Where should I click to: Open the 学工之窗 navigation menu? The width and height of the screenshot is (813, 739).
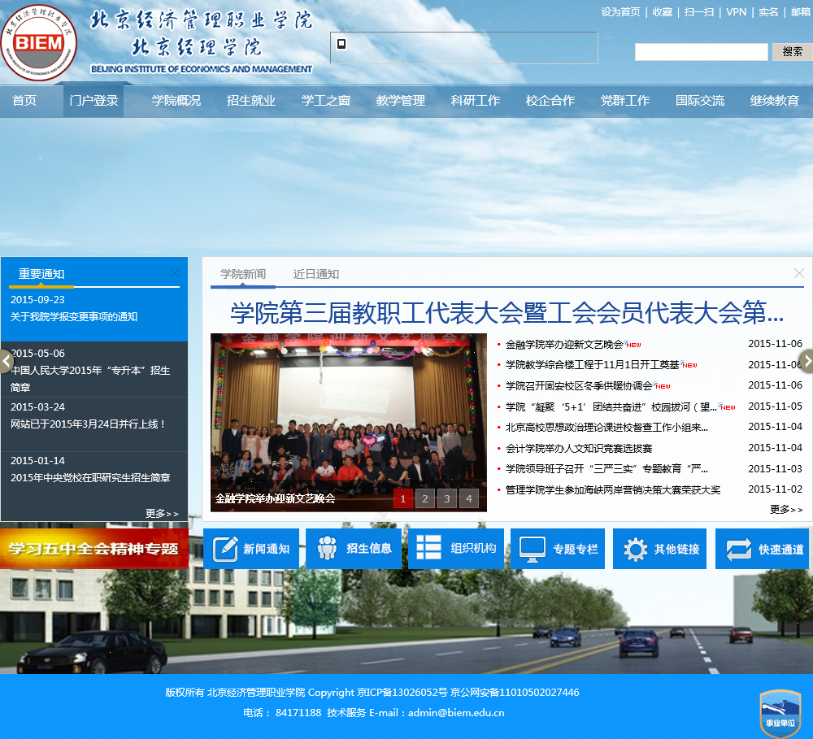coord(326,101)
